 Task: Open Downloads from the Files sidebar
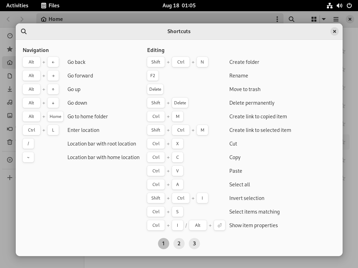(x=10, y=89)
